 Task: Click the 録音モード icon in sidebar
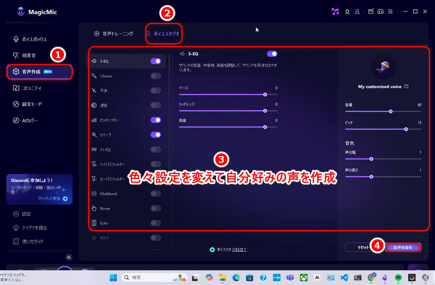point(16,104)
